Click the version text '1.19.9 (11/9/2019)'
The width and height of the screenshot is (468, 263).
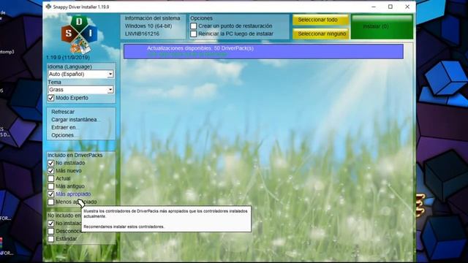point(68,57)
